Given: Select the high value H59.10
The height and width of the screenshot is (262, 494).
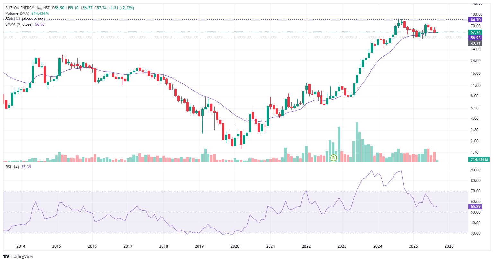Looking at the screenshot, I should coord(73,8).
